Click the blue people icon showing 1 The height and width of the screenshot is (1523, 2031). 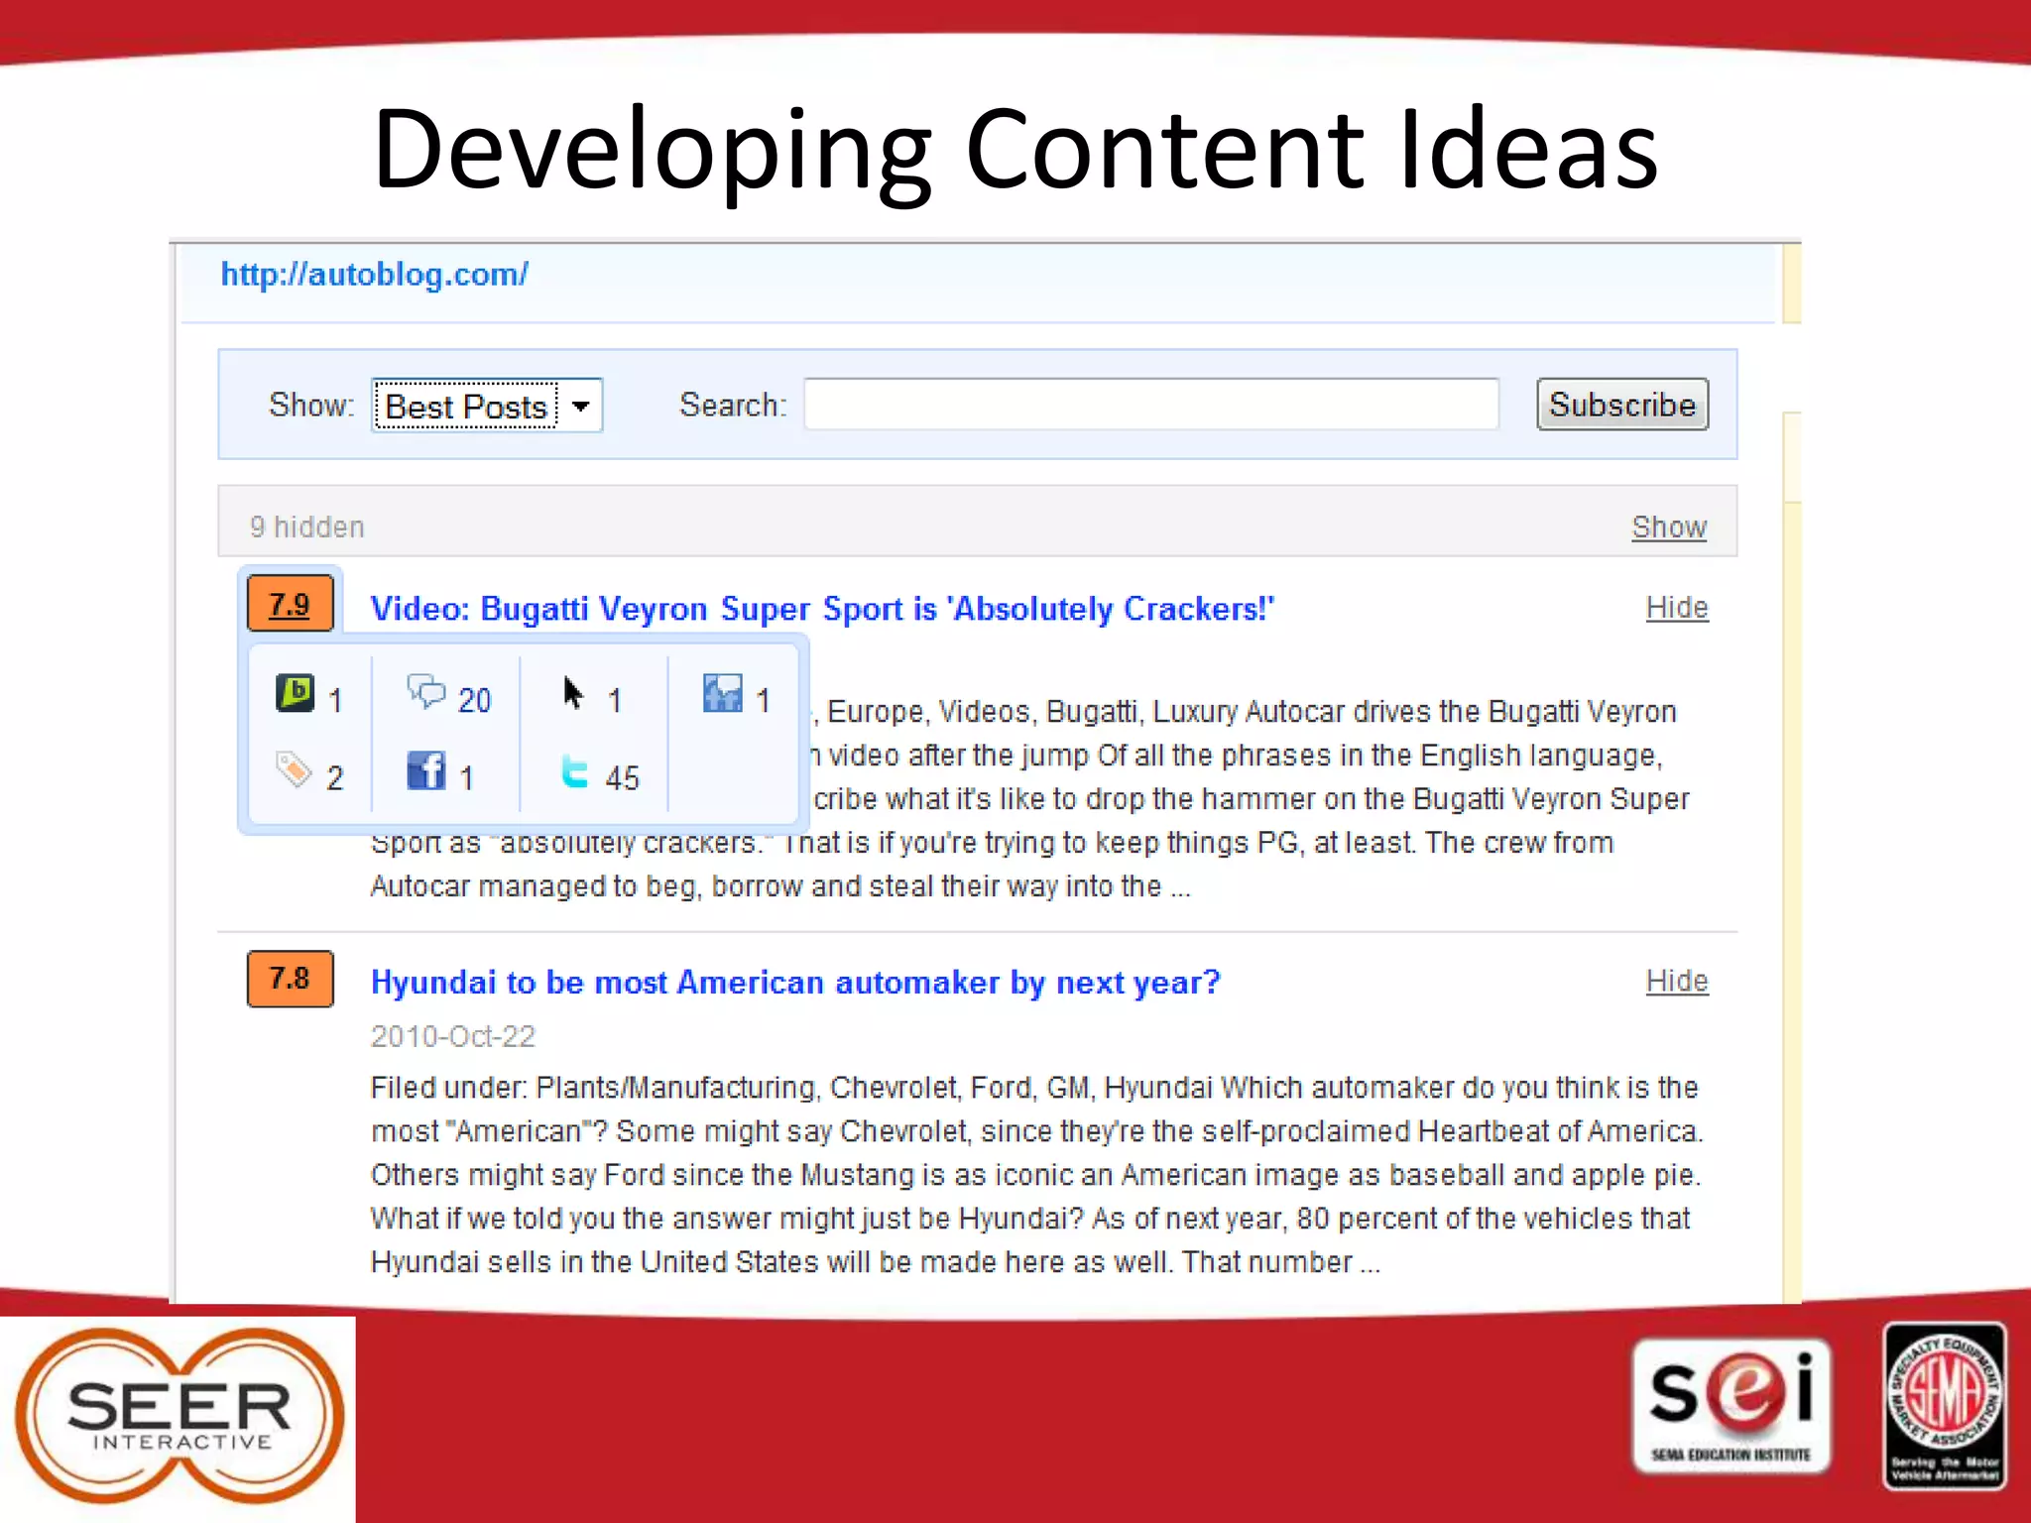(722, 692)
